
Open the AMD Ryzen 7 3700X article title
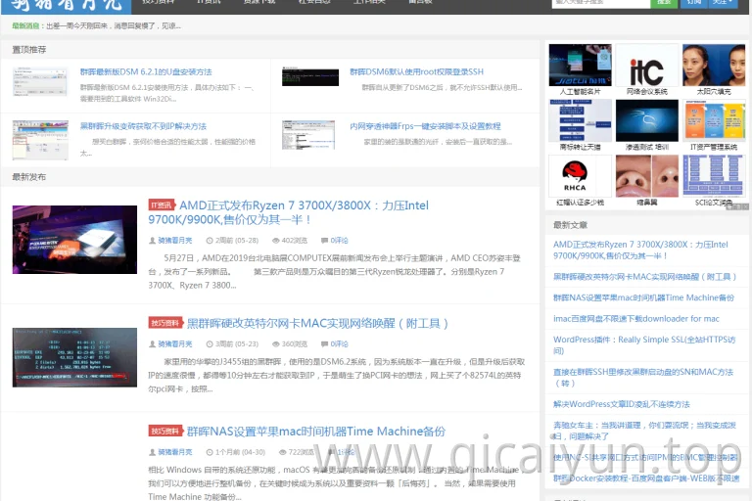pos(288,212)
